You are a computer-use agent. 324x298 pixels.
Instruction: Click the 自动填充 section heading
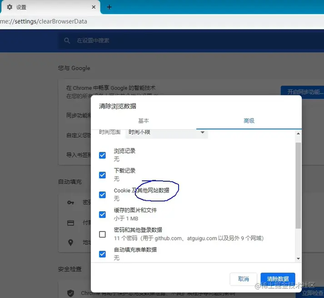70,182
